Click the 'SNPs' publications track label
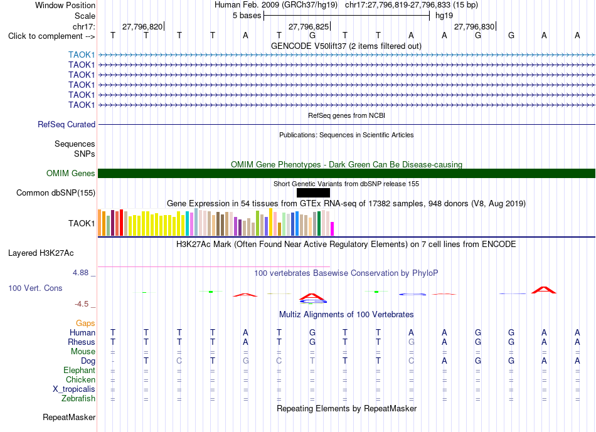The image size is (596, 432). [85, 154]
